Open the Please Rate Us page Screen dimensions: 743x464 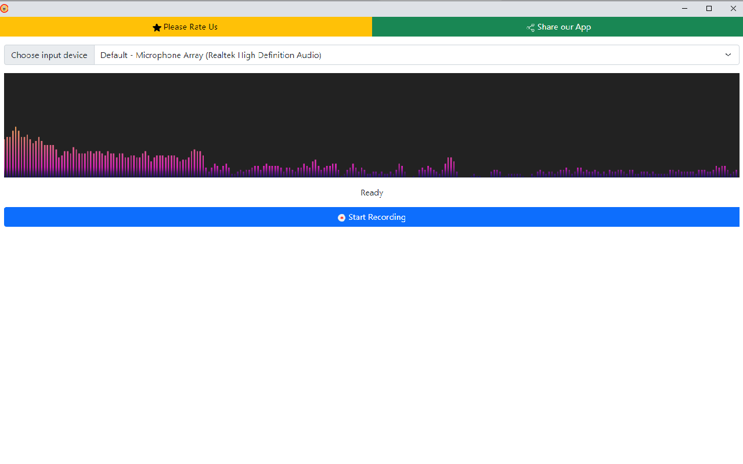tap(186, 27)
